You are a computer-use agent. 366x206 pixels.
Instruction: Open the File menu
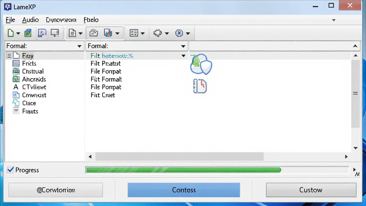click(x=10, y=20)
